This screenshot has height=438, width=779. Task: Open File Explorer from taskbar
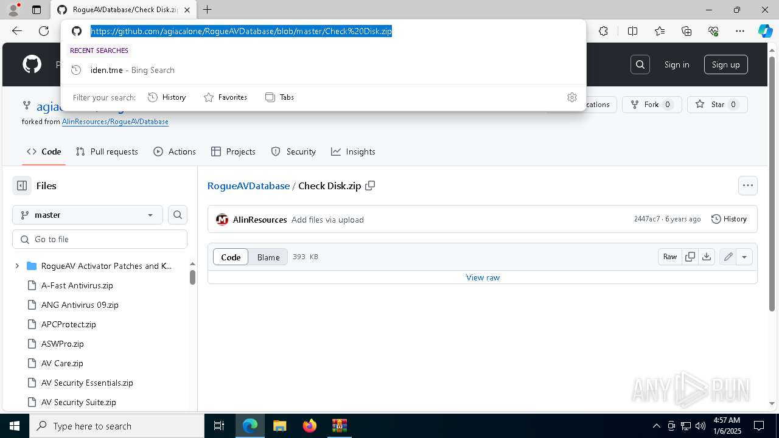(x=279, y=426)
